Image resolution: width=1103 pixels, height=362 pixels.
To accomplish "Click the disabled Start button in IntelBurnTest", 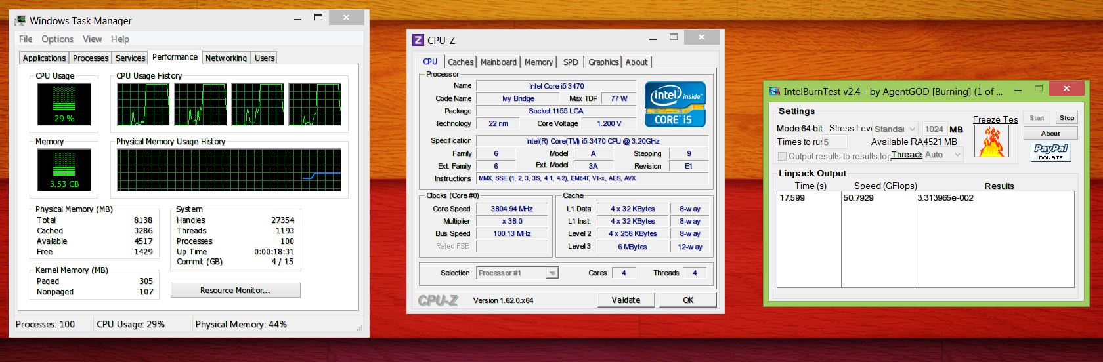I will tap(1037, 118).
